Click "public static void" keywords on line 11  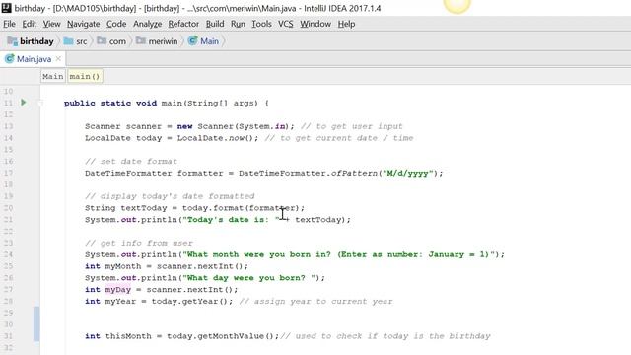point(110,103)
